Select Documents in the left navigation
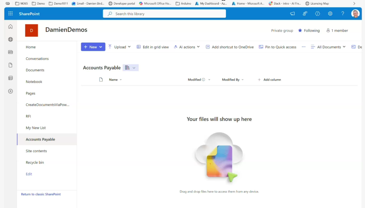 point(35,70)
